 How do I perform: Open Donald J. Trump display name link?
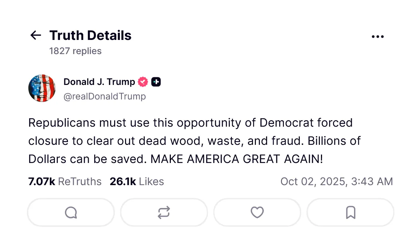pos(99,82)
